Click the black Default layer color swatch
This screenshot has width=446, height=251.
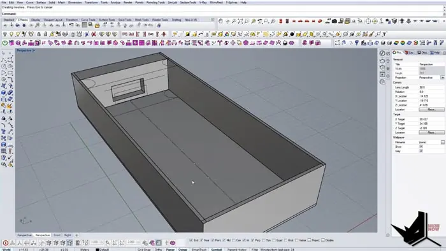(97, 250)
